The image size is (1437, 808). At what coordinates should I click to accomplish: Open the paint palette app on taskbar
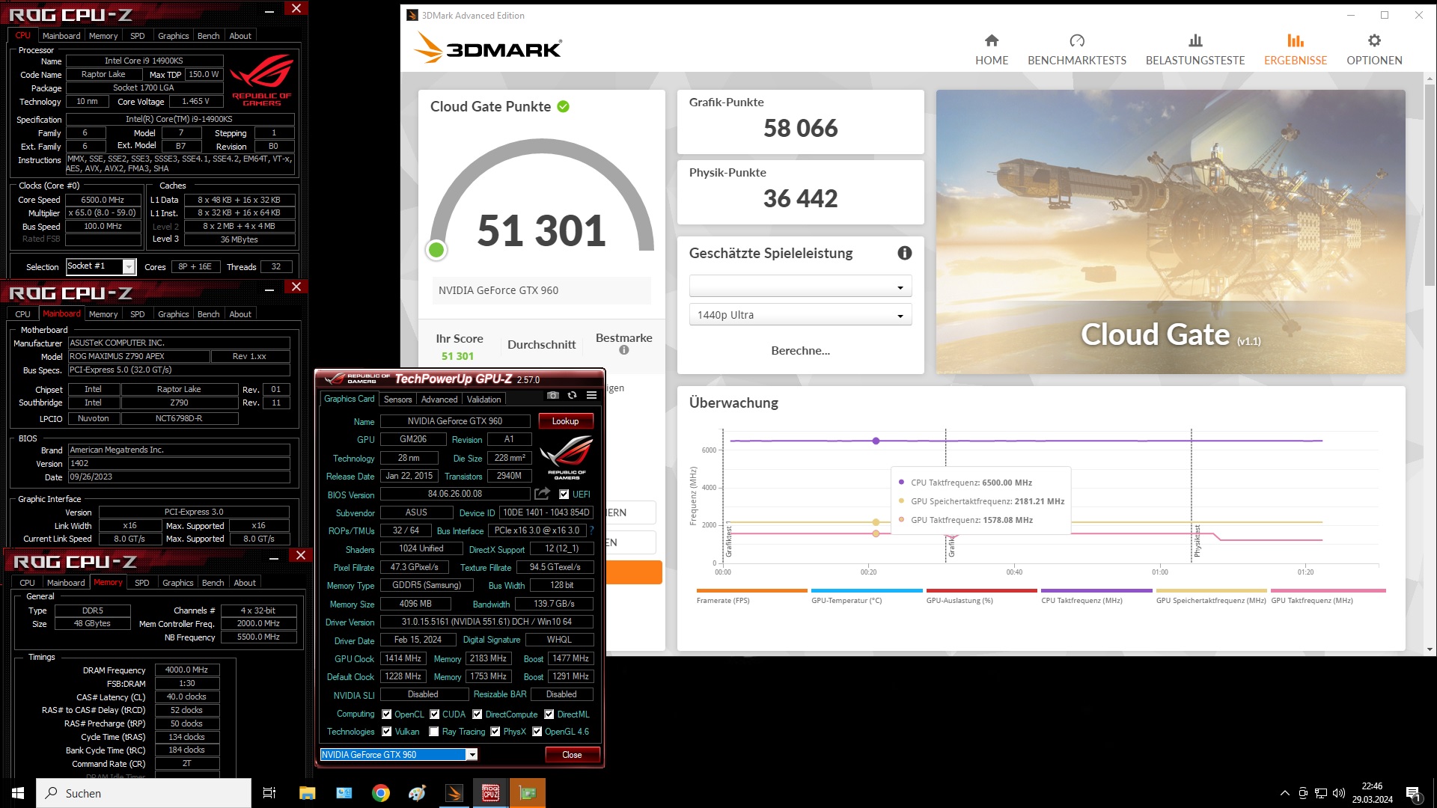pos(418,793)
